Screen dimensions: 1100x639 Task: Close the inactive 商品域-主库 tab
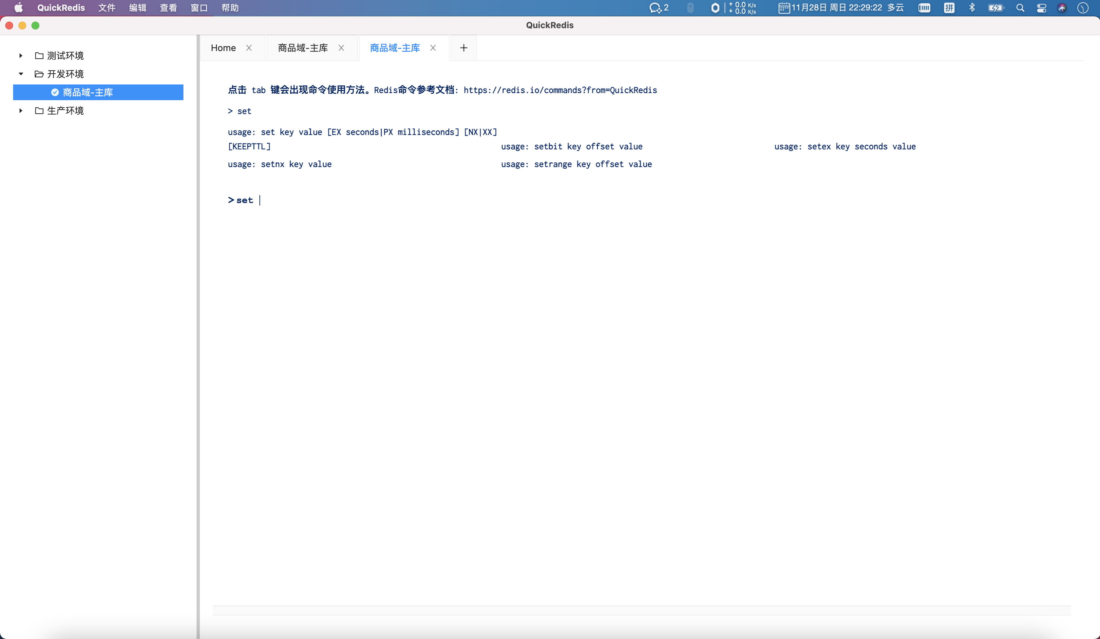(x=341, y=48)
